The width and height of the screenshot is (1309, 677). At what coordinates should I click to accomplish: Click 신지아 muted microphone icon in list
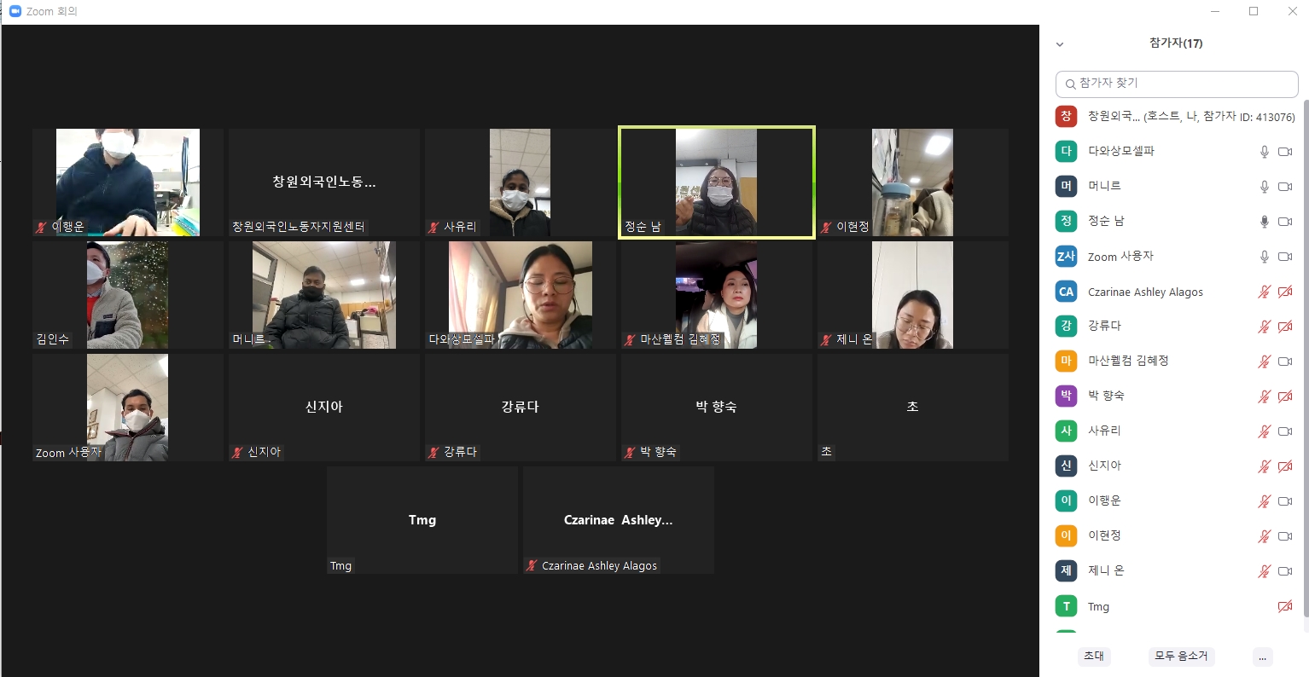pyautogui.click(x=1265, y=466)
